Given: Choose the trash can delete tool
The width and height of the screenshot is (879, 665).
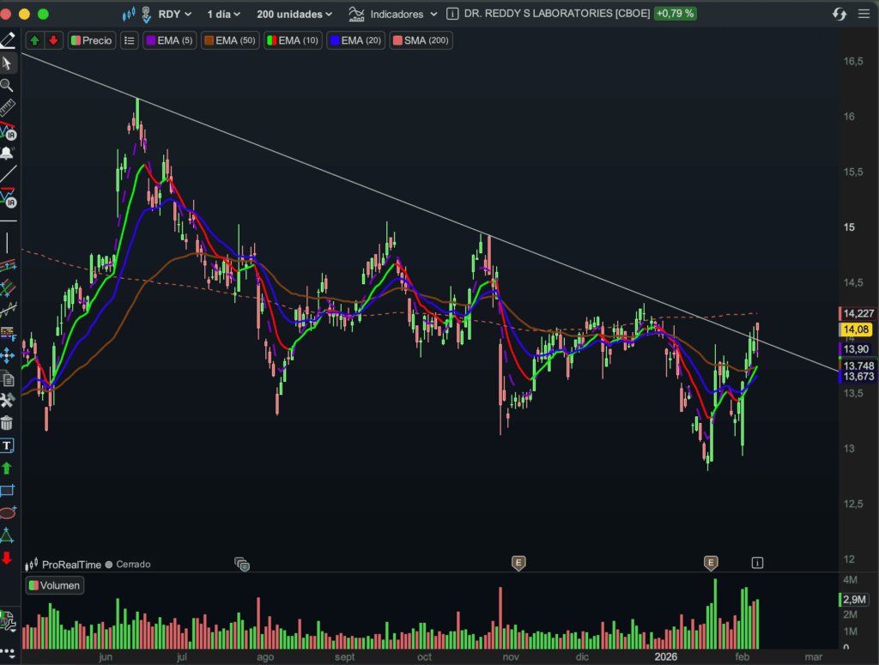Looking at the screenshot, I should click(7, 423).
